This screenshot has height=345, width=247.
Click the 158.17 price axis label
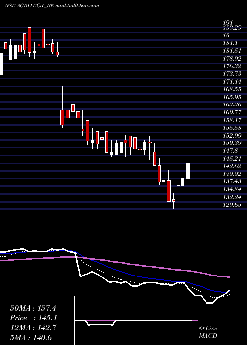click(232, 120)
